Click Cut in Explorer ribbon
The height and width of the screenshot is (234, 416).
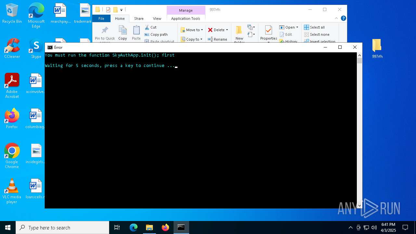point(150,27)
